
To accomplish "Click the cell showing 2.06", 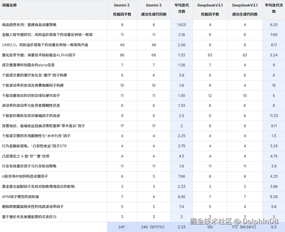I will (182, 45).
